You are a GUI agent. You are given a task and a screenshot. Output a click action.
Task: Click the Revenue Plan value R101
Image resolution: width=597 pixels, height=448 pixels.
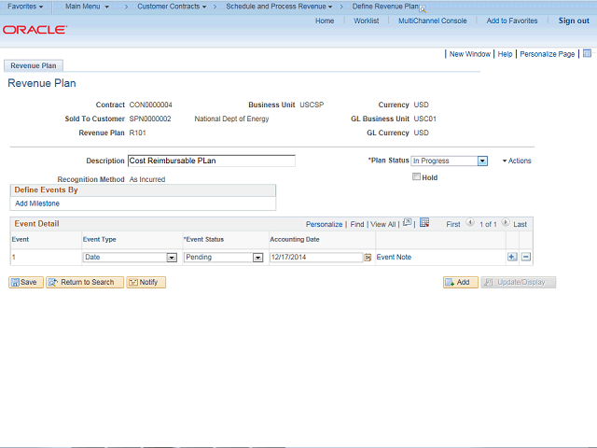(x=137, y=133)
